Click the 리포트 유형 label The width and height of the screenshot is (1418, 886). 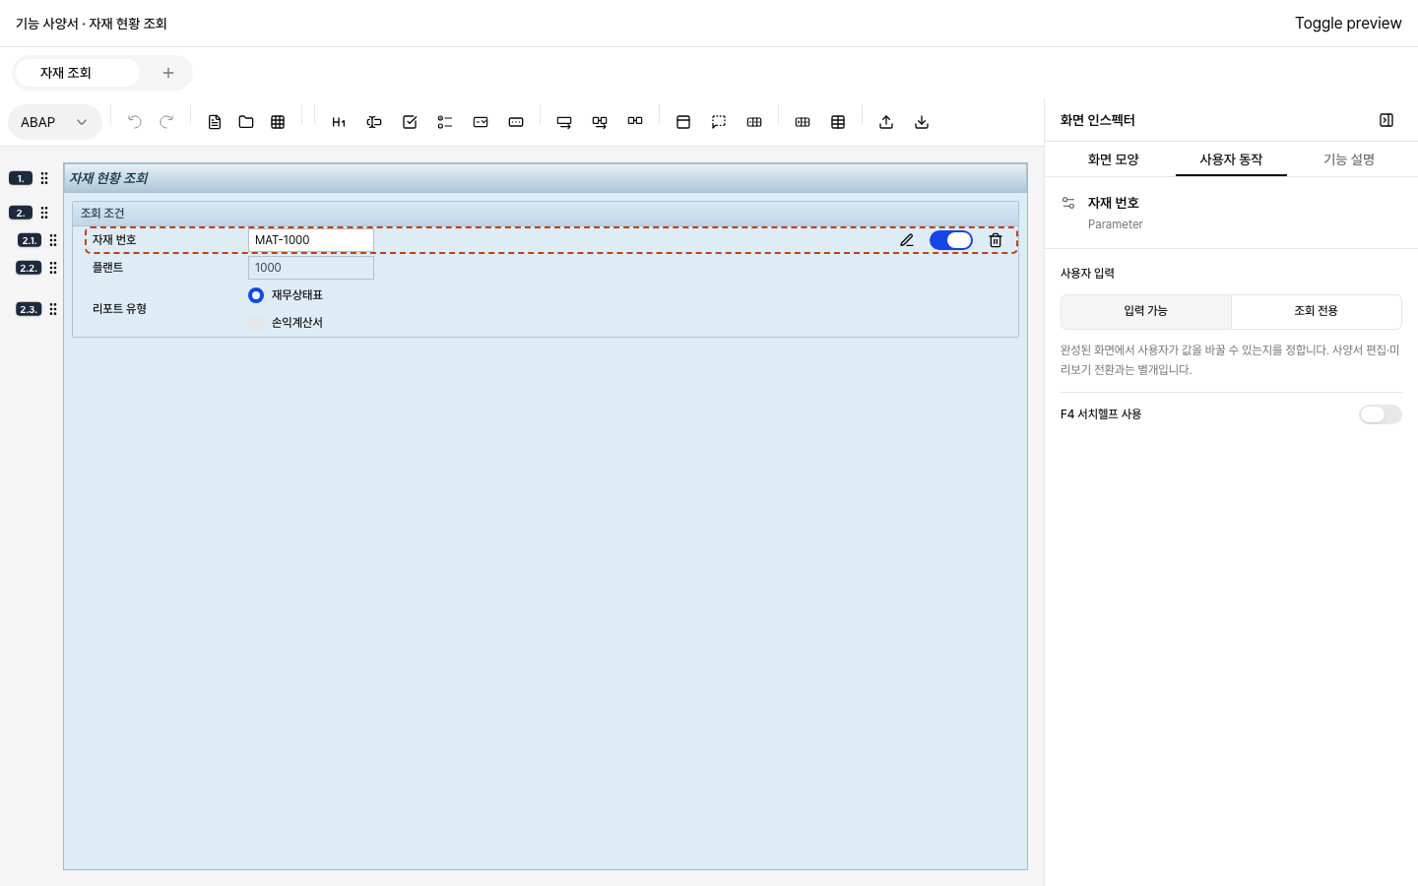pos(119,309)
